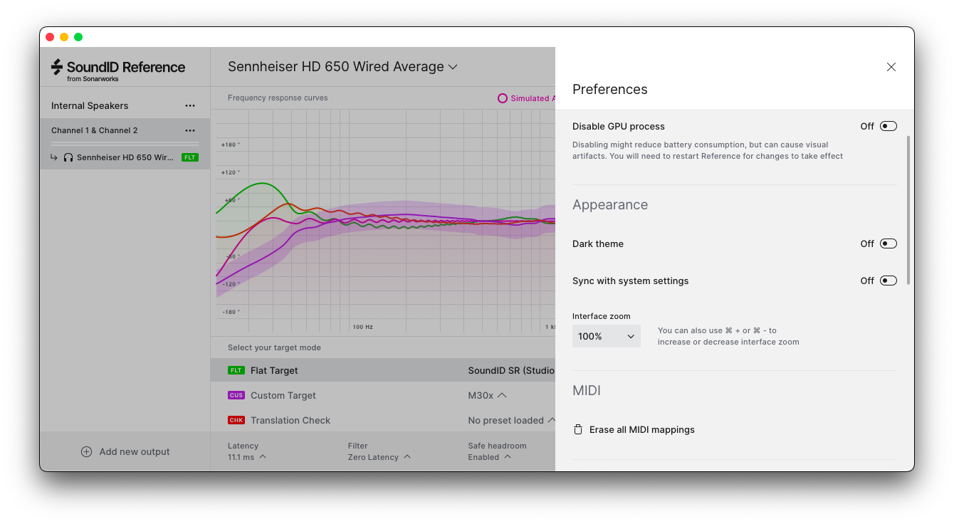The width and height of the screenshot is (954, 524).
Task: Click the MIDI section heading
Action: coord(587,391)
